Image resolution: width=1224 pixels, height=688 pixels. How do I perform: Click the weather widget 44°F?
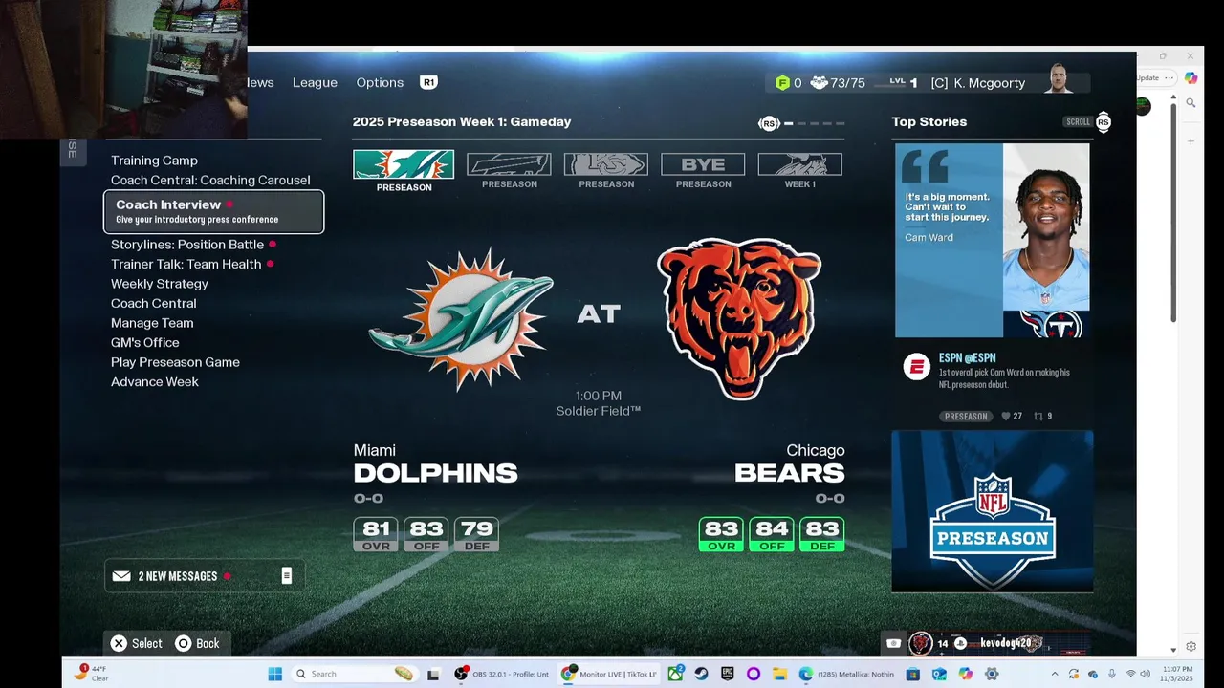[x=92, y=673]
